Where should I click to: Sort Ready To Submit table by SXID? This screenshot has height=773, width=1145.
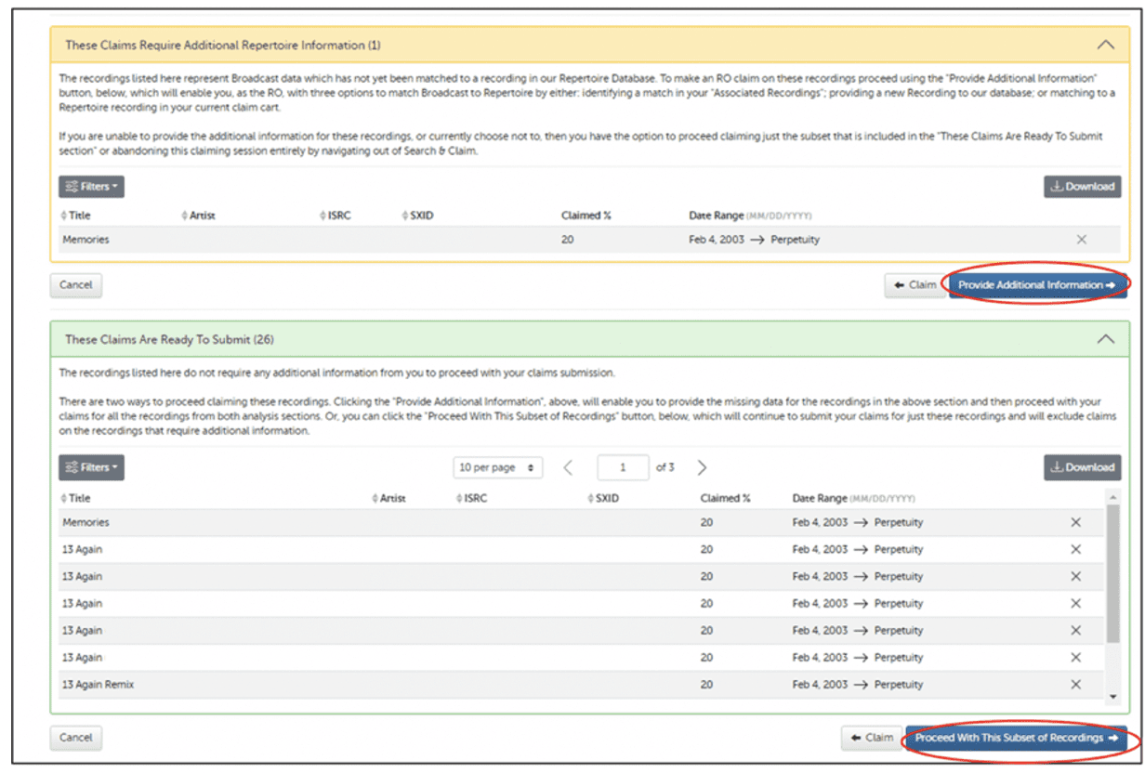coord(603,499)
